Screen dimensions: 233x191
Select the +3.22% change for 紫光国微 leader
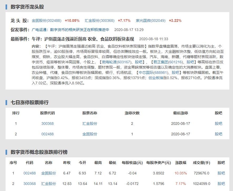(x=175, y=20)
